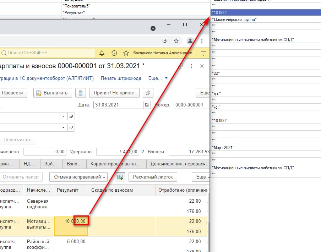Select "Март 2021" row in right list

(266, 148)
